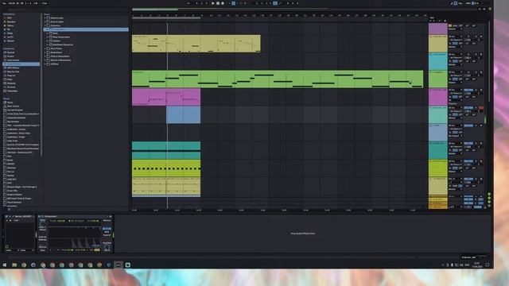Toggle the Compressor device activator
509x286 pixels.
tap(39, 216)
